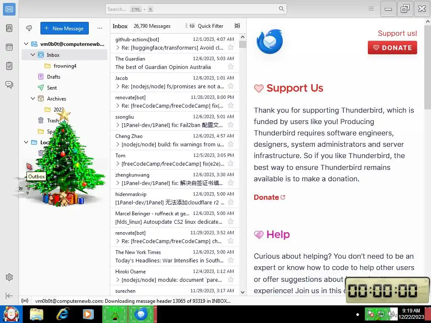
Task: Star the Jacob message
Action: point(231,86)
